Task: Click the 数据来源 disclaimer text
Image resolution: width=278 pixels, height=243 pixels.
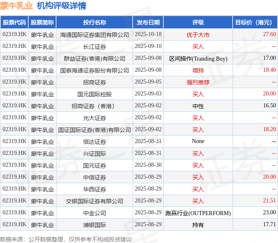Action: coord(66,239)
